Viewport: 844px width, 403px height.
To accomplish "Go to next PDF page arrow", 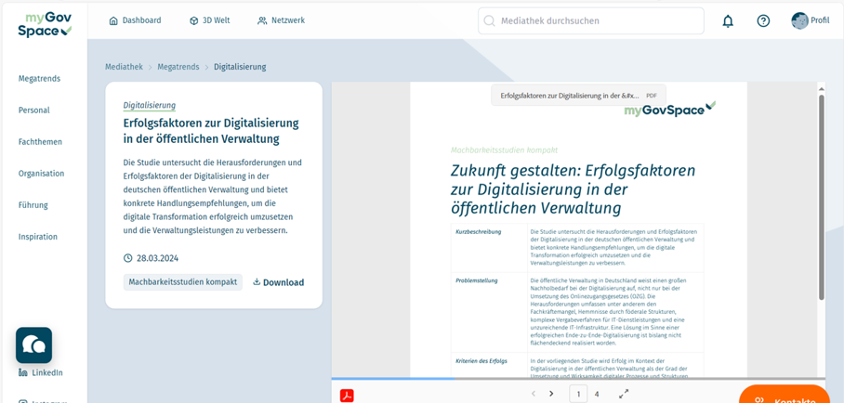I will pyautogui.click(x=551, y=394).
